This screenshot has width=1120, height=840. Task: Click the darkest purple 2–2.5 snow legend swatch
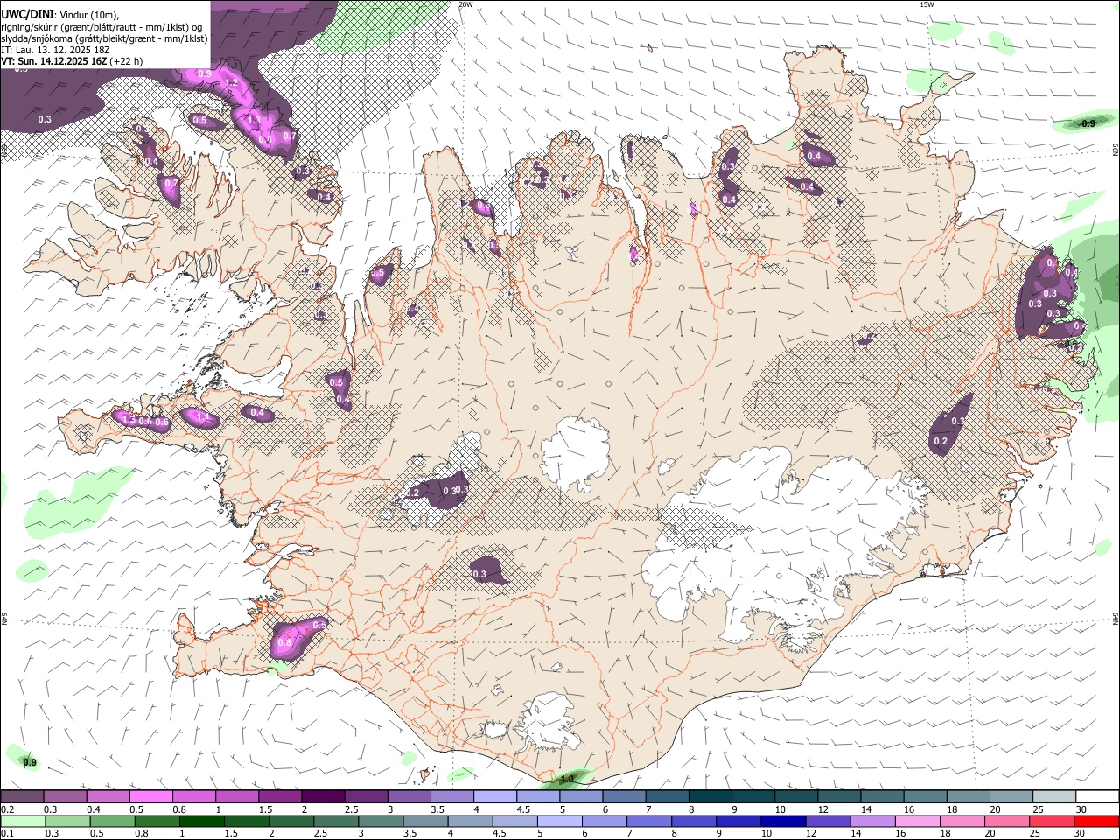point(323,797)
